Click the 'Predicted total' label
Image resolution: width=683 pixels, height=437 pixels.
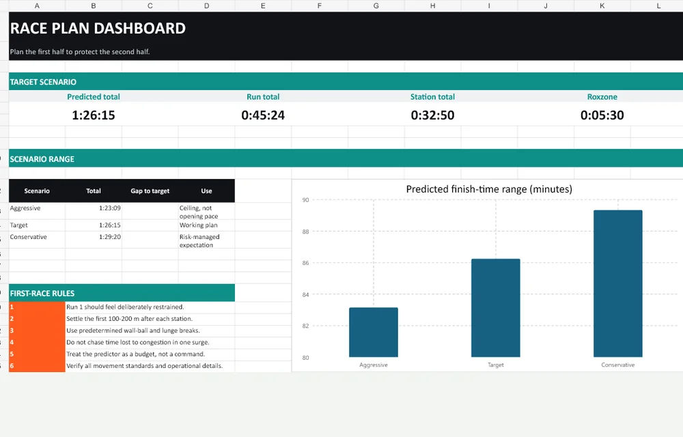93,97
